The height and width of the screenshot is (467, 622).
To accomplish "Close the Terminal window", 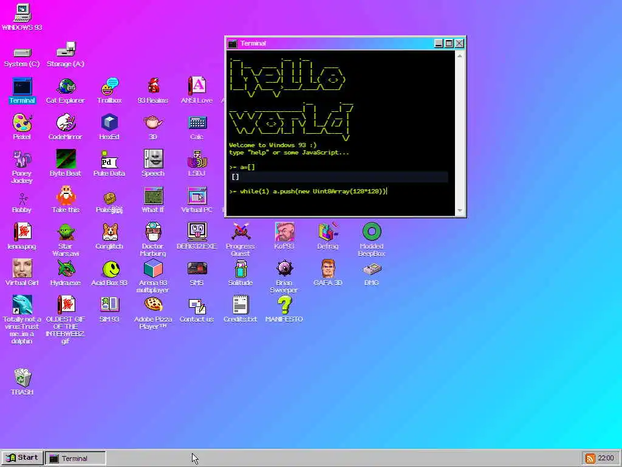I will coord(459,43).
